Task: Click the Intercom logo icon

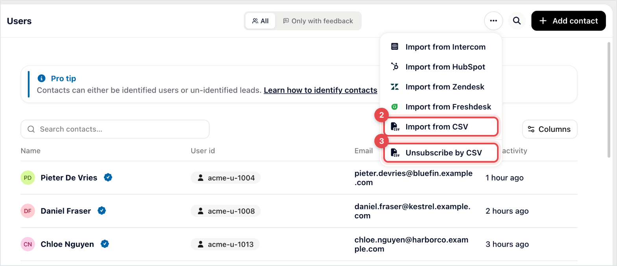Action: (395, 47)
